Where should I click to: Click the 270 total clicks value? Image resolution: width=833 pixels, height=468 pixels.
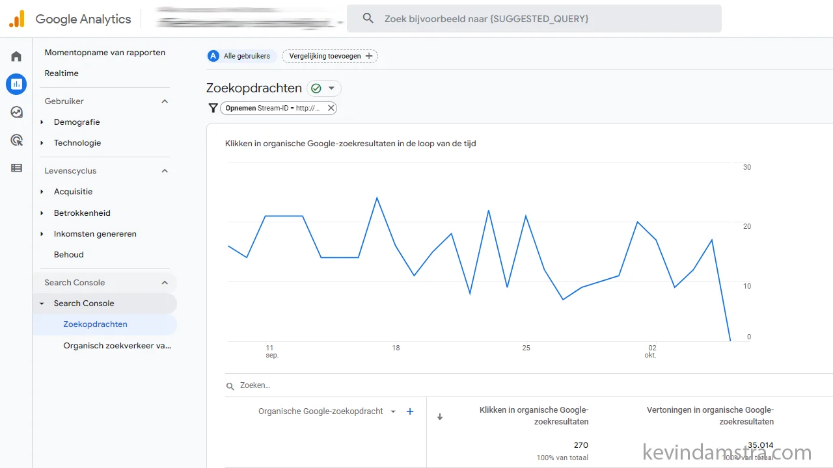click(581, 445)
